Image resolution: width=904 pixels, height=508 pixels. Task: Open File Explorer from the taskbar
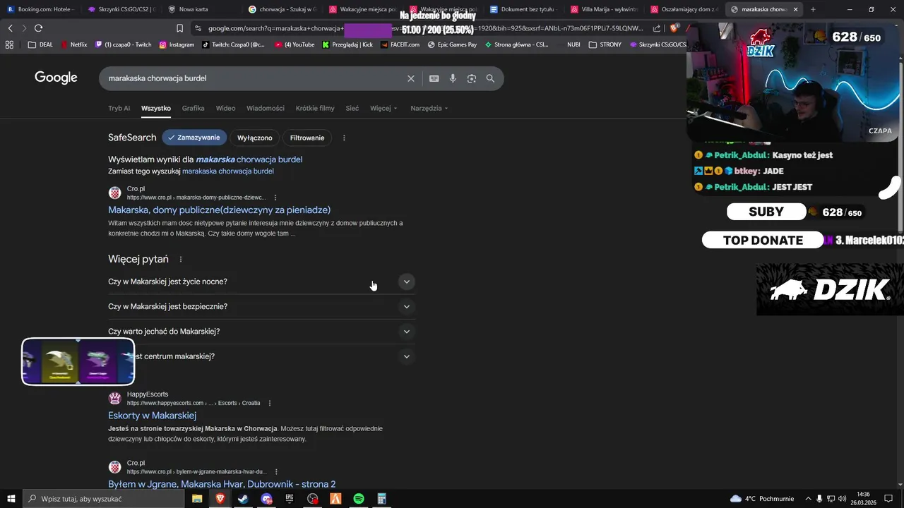(197, 499)
